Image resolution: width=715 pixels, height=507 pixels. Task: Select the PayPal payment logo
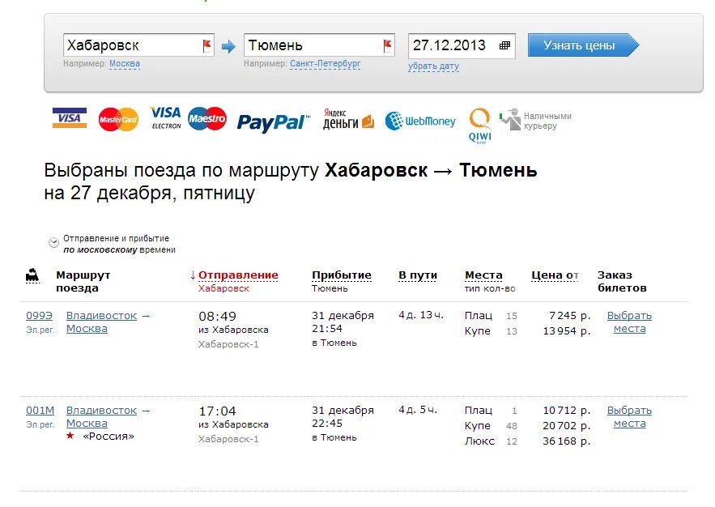273,121
